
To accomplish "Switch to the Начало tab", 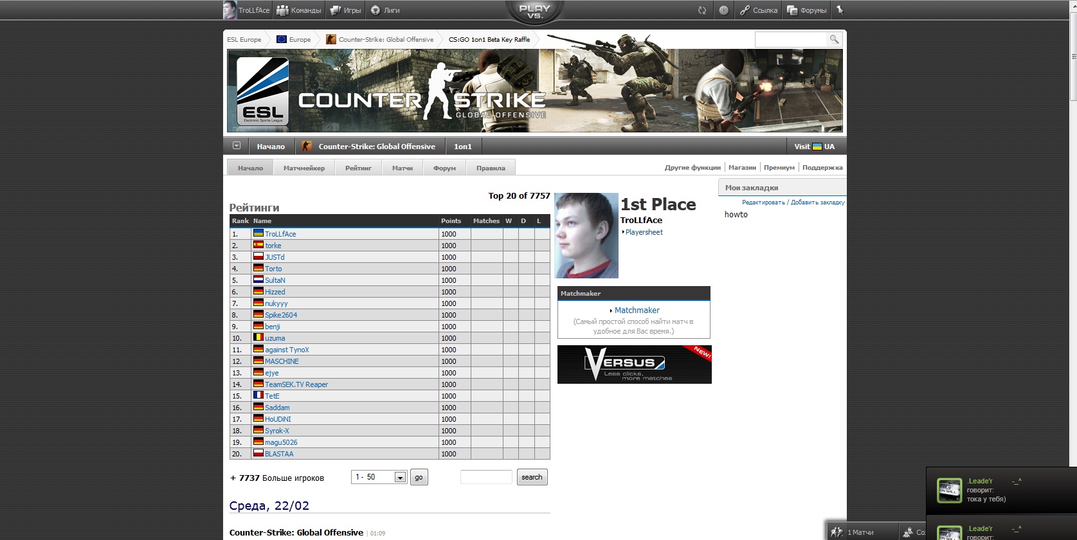I will point(250,168).
